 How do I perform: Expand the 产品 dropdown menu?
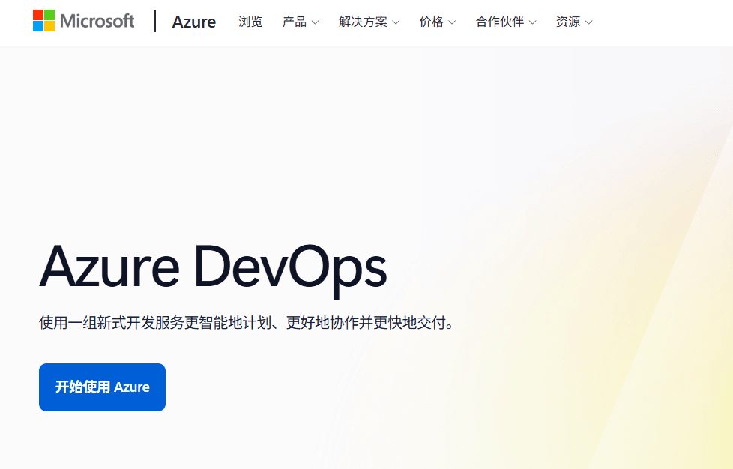click(301, 22)
